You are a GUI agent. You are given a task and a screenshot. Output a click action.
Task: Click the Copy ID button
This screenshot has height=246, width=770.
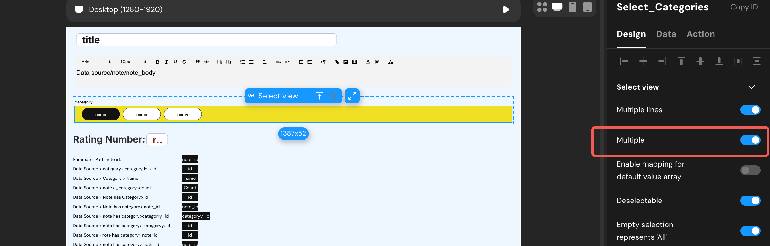coord(744,7)
